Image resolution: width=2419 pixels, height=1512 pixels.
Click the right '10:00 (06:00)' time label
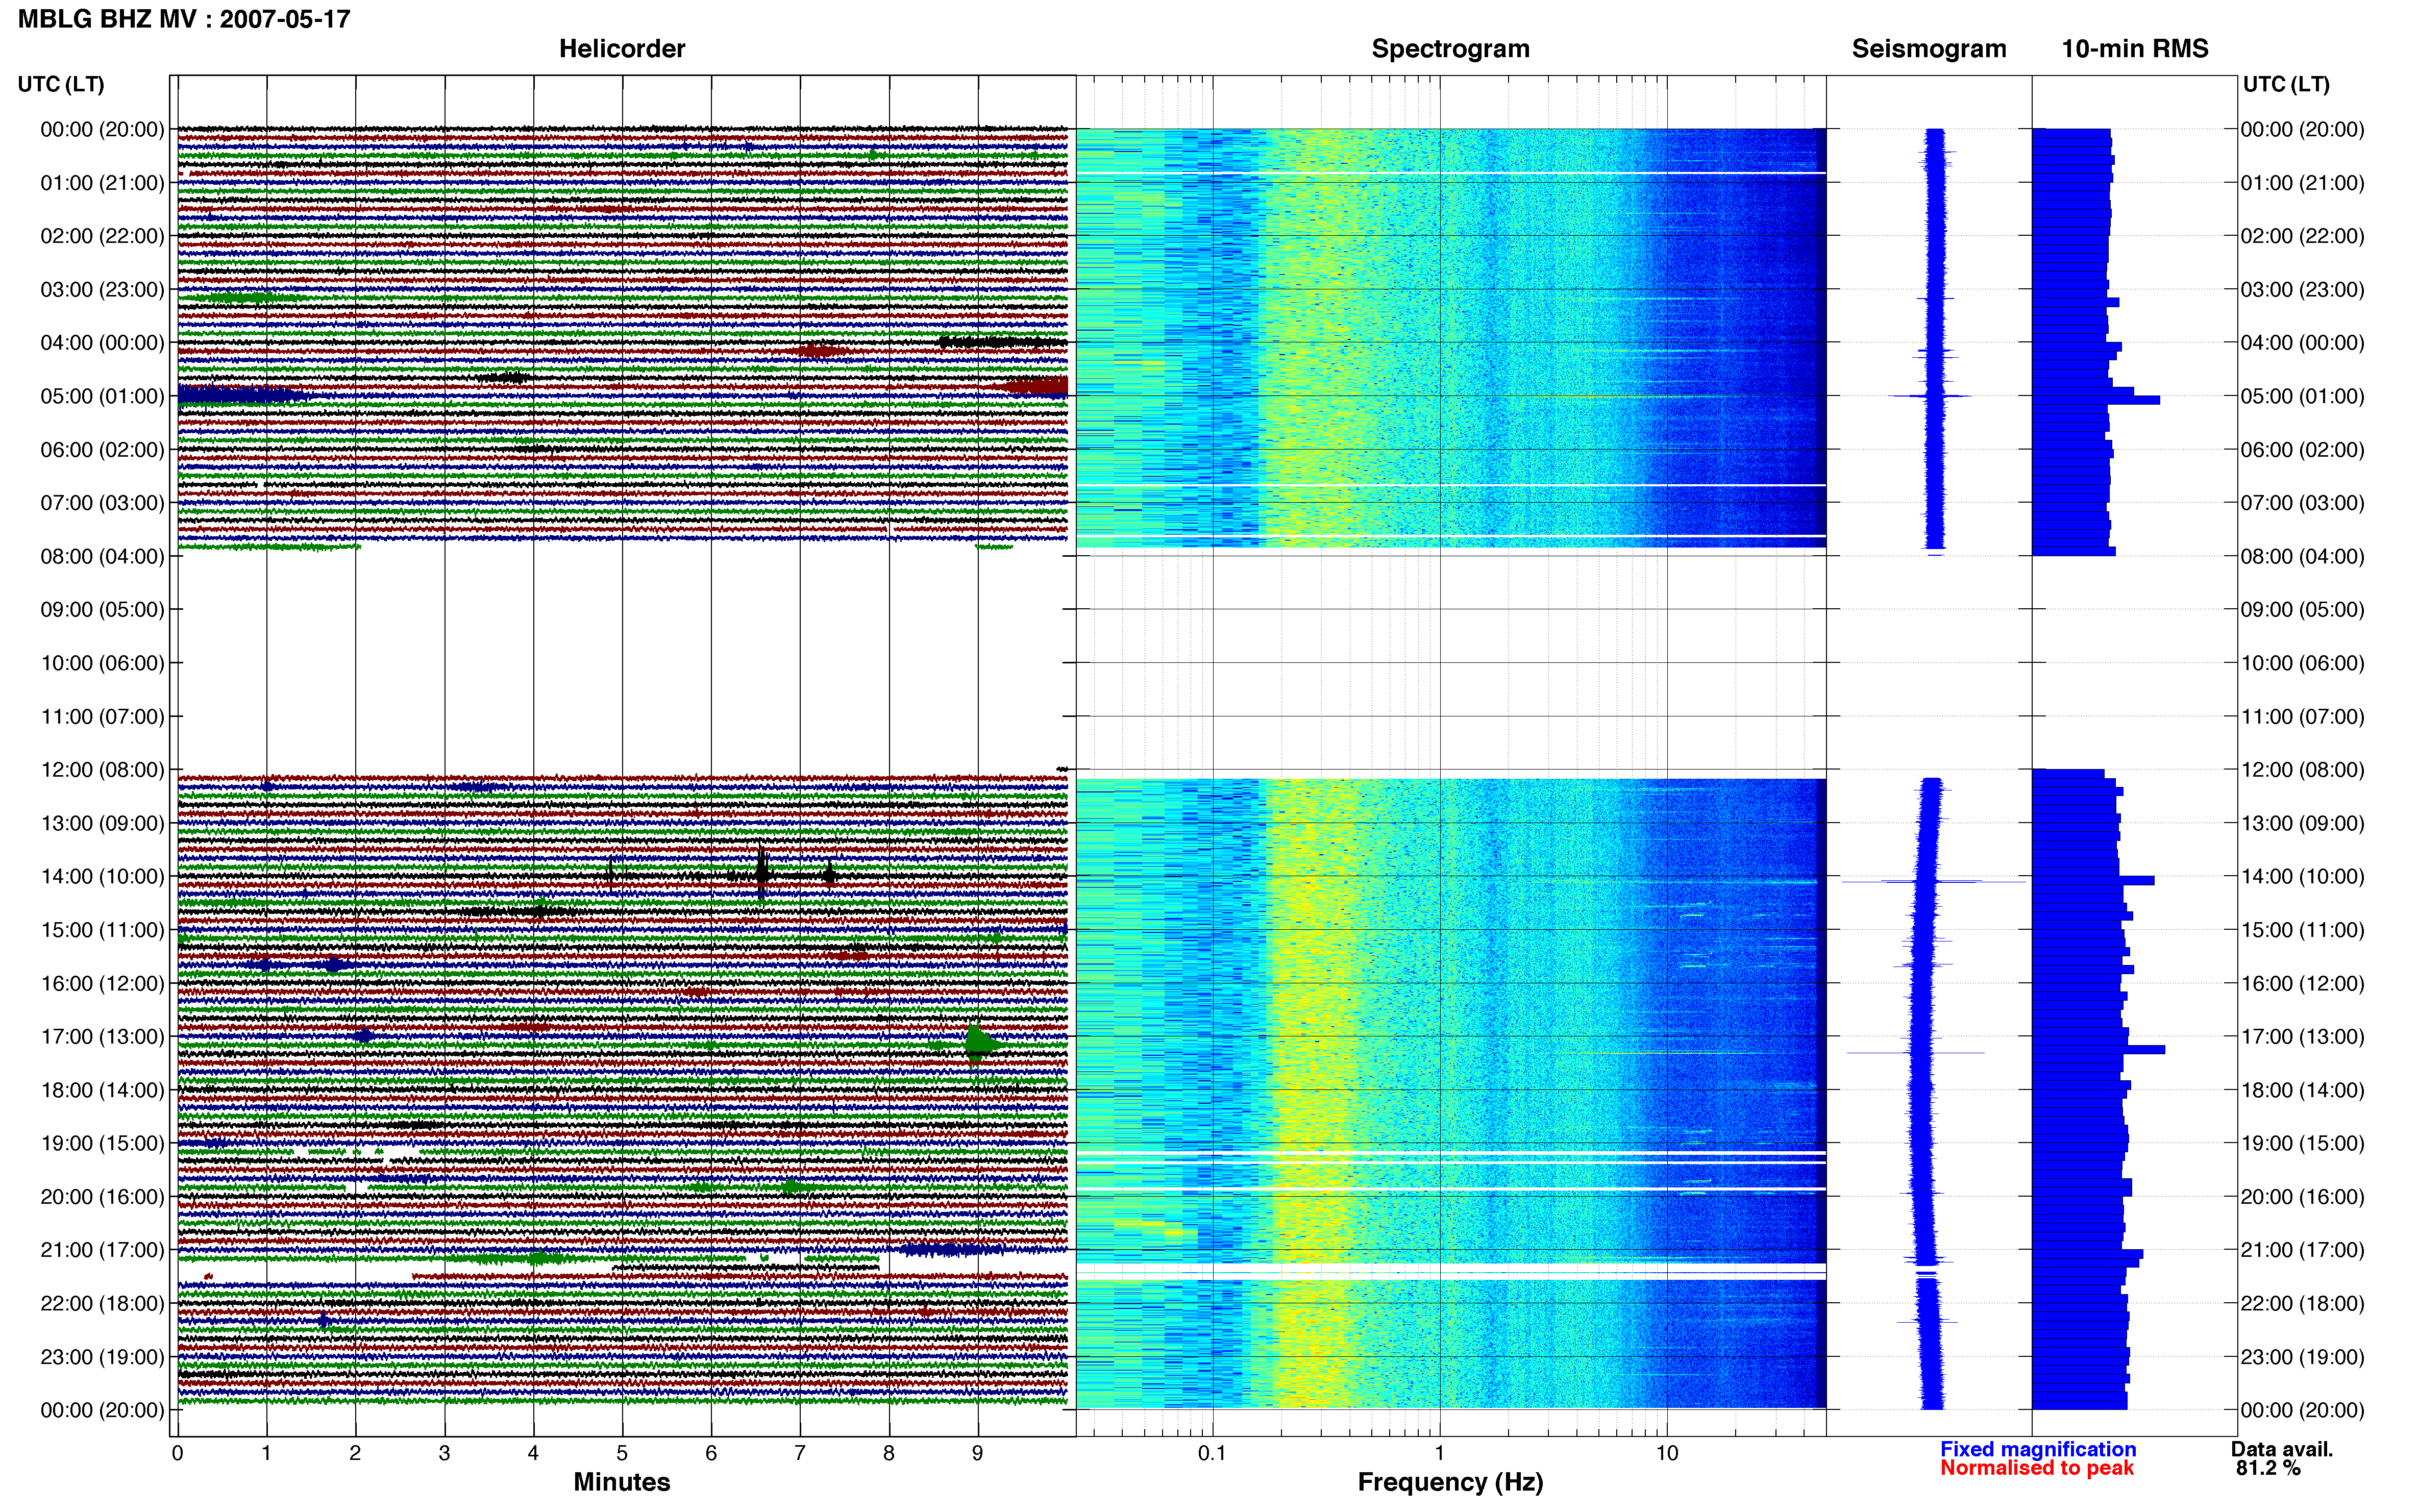(x=2303, y=663)
